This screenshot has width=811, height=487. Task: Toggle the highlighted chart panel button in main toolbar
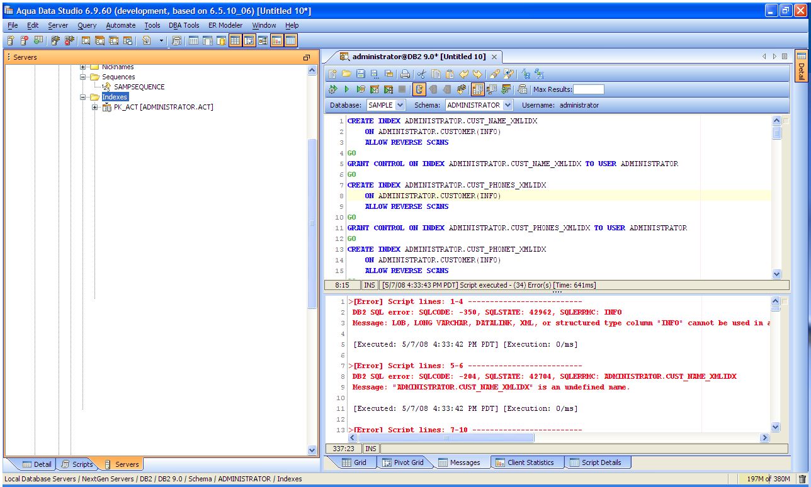click(276, 41)
